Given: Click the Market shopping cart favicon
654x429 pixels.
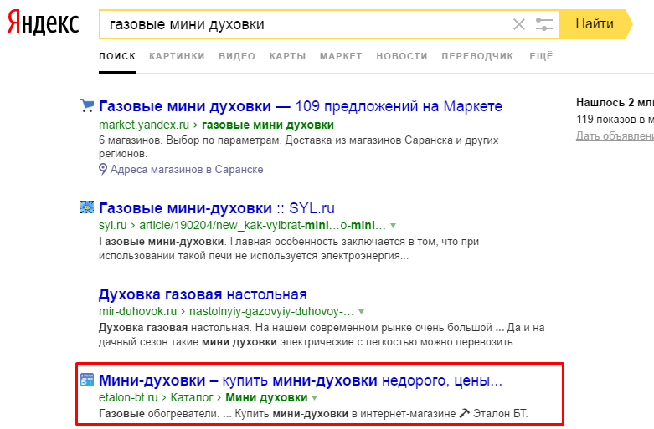Looking at the screenshot, I should tap(87, 106).
